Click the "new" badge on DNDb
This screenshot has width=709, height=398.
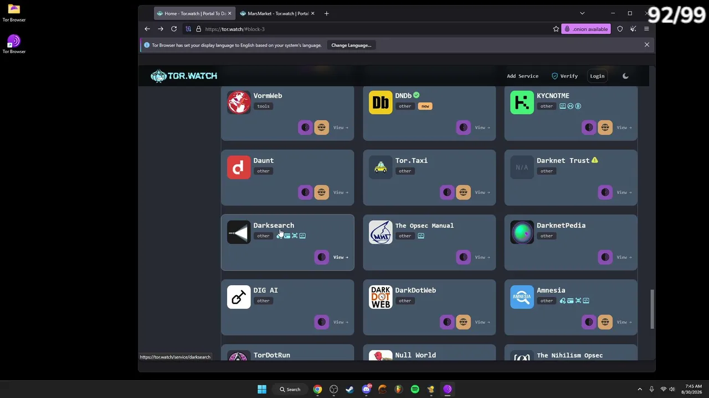pos(425,106)
